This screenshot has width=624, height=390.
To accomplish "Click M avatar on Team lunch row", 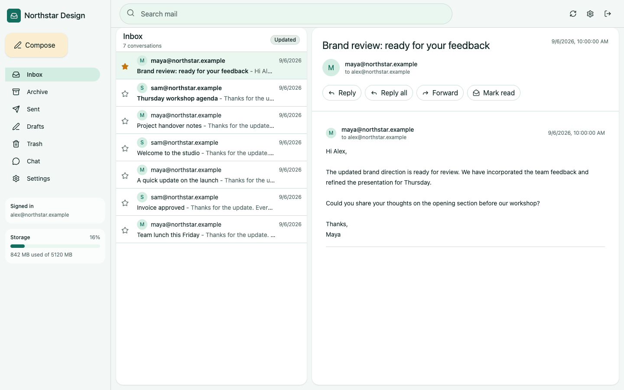I will point(142,224).
